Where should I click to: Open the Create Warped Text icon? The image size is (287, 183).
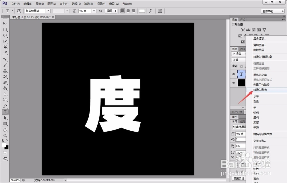tap(151, 11)
